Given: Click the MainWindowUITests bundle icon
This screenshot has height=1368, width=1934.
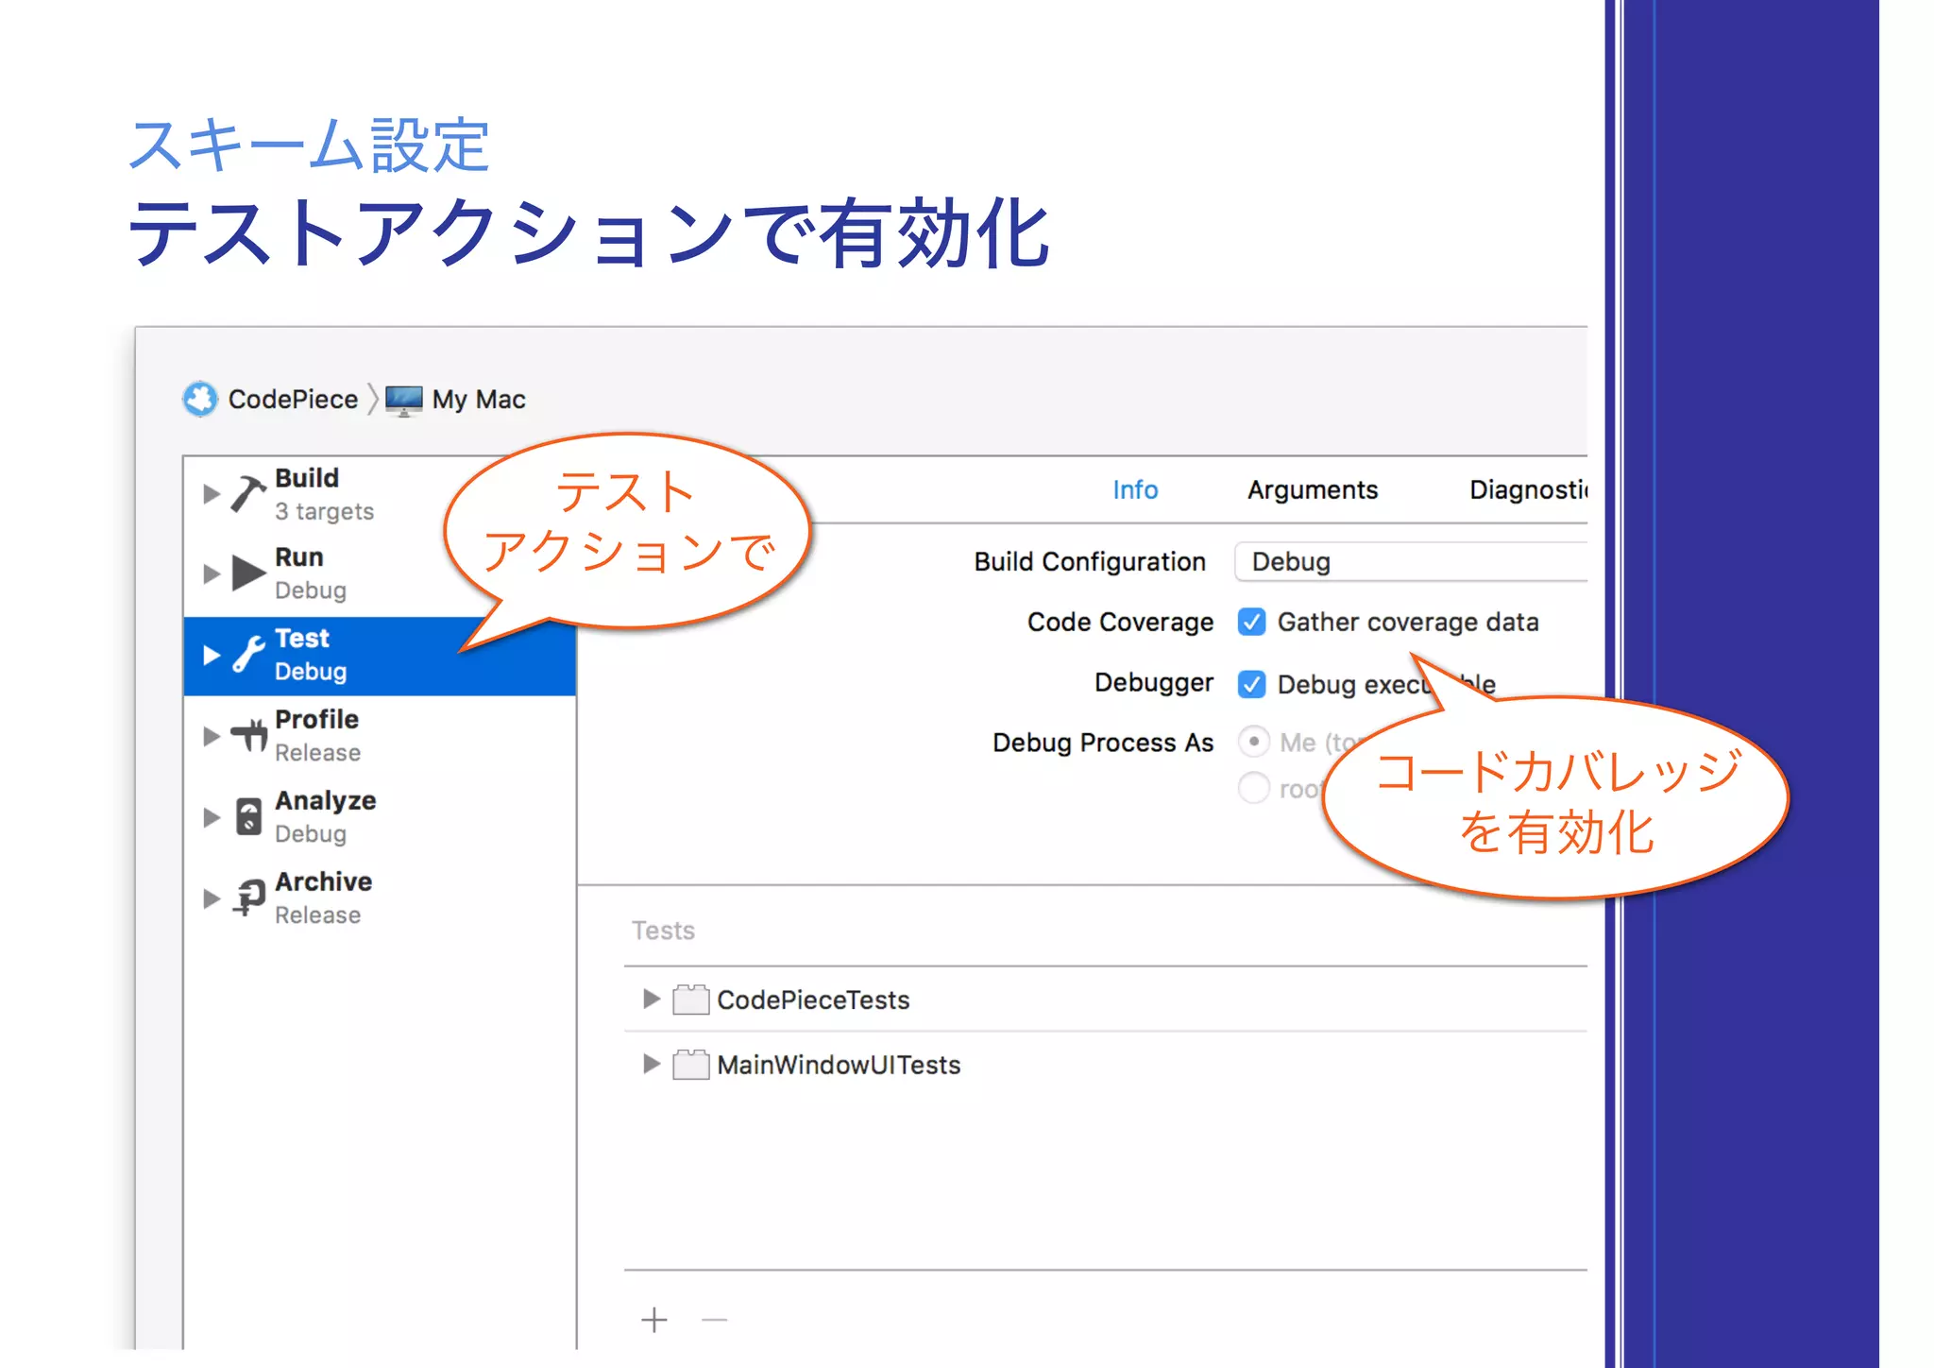Looking at the screenshot, I should click(691, 1065).
